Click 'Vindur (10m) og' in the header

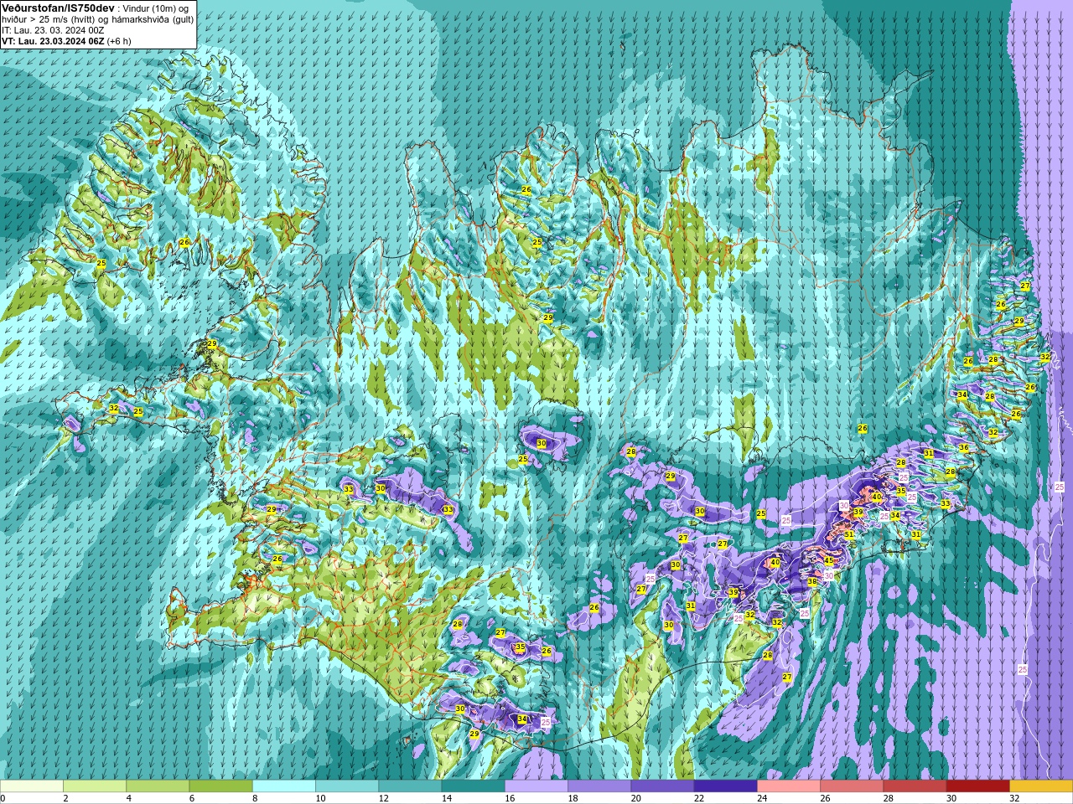click(155, 8)
